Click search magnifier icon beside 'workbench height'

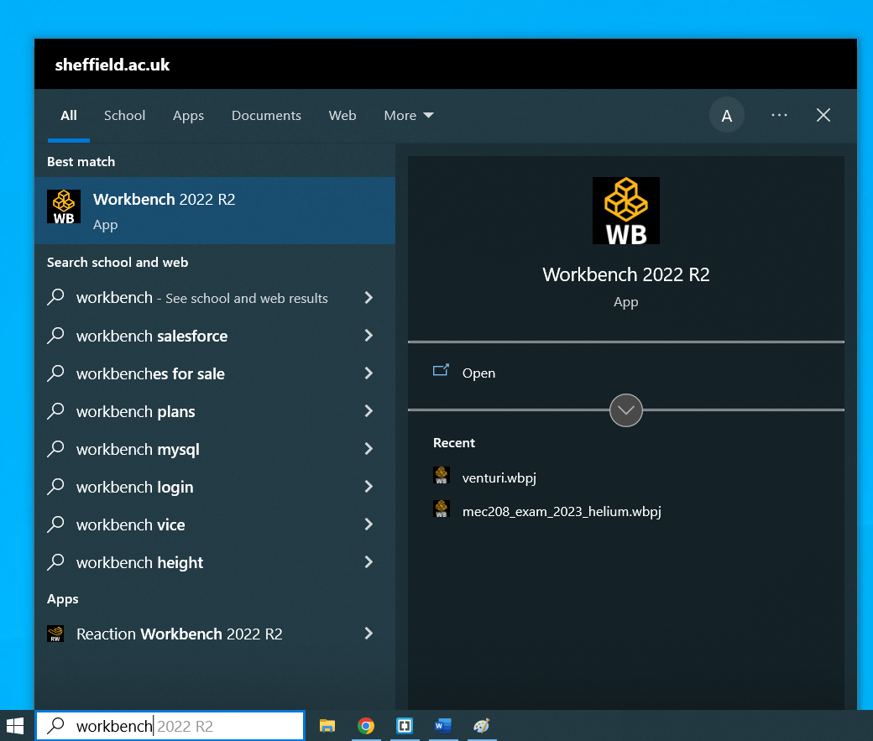pyautogui.click(x=55, y=562)
